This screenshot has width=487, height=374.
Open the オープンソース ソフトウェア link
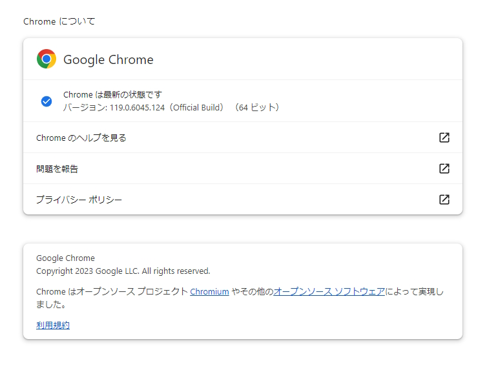329,292
